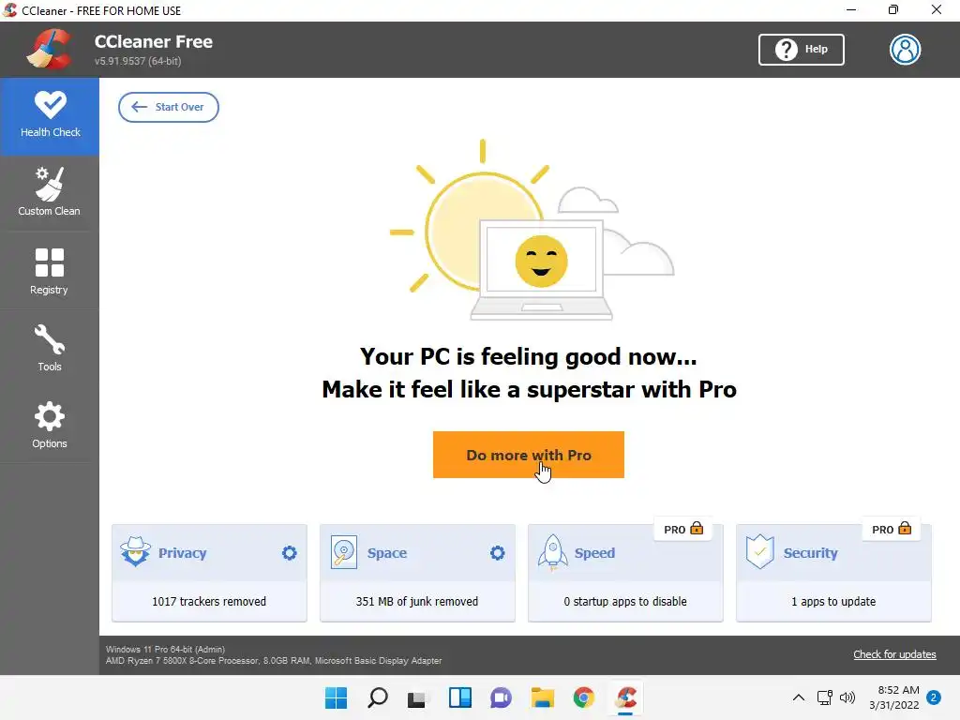The width and height of the screenshot is (960, 720).
Task: Click the Speed rocket icon
Action: click(x=552, y=552)
